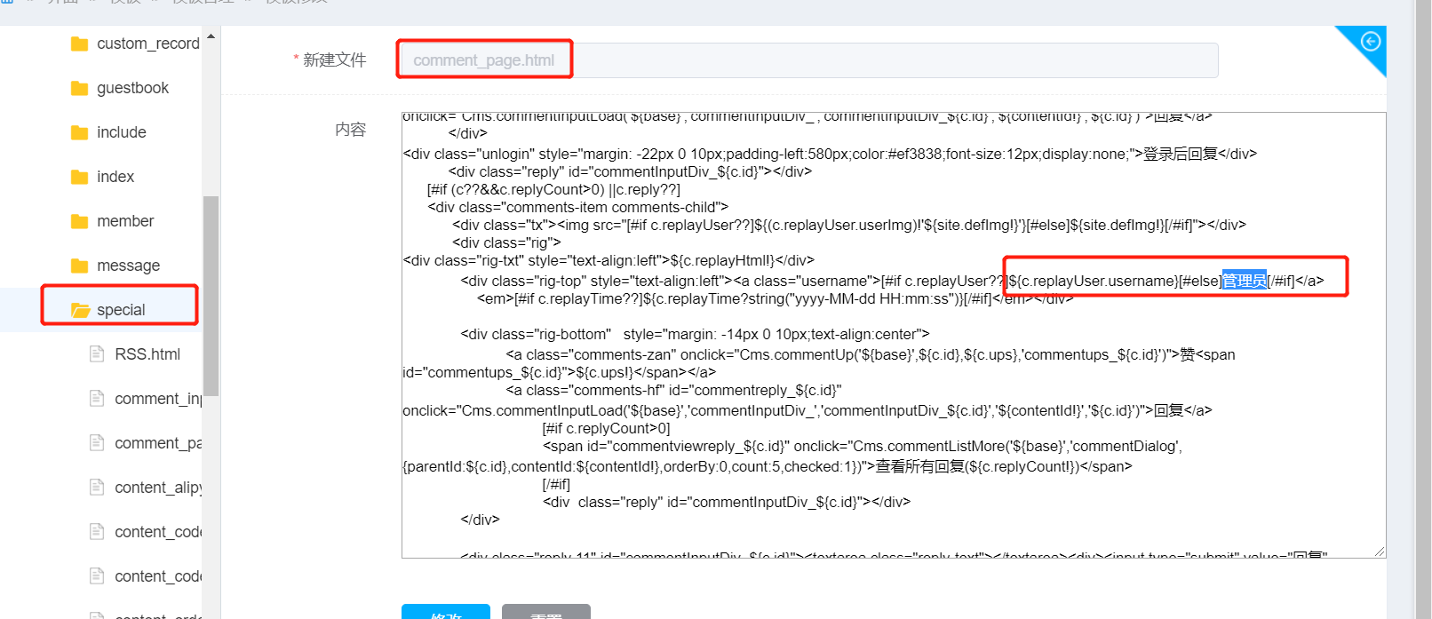Click the comments-item comments-child line
1432x619 pixels.
(x=577, y=207)
